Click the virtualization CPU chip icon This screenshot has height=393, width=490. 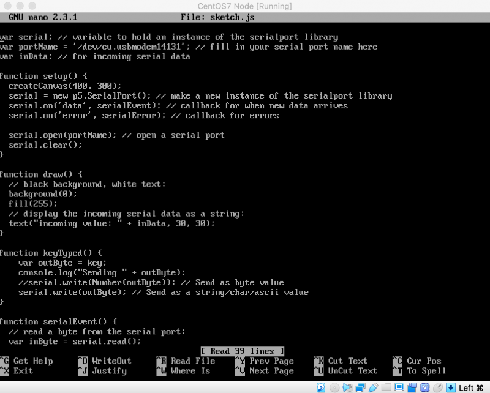coord(424,387)
